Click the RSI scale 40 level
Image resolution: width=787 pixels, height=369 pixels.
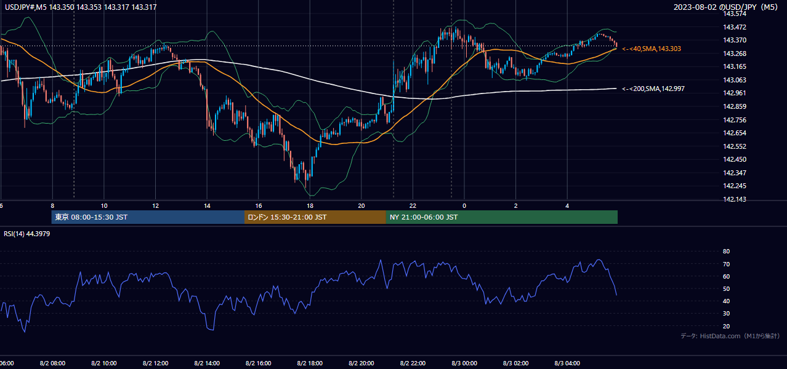tap(726, 301)
